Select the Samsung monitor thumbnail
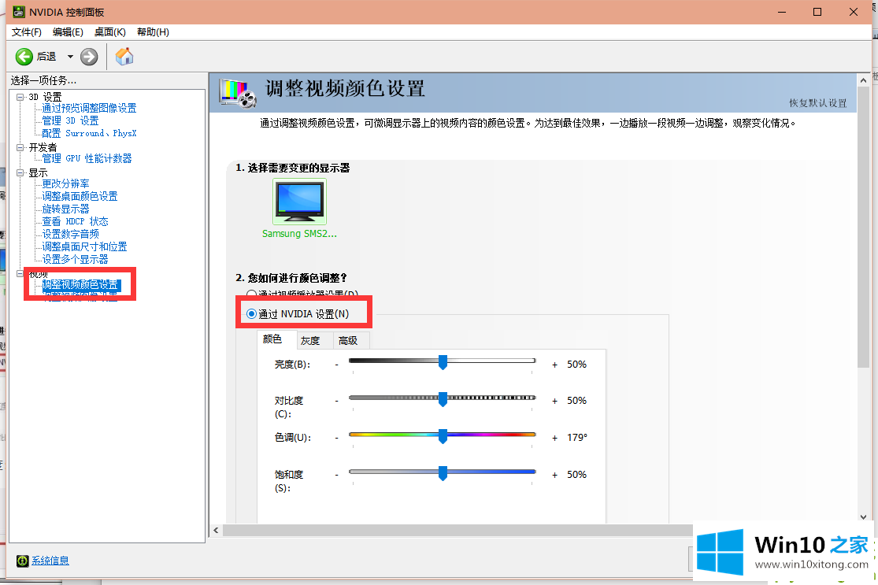Image resolution: width=878 pixels, height=585 pixels. 299,202
